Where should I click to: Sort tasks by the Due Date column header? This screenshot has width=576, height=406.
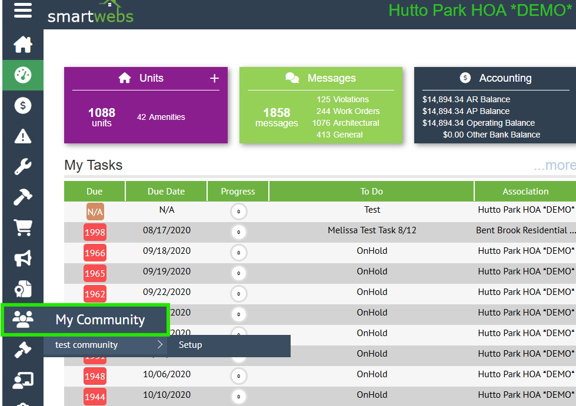[x=166, y=191]
